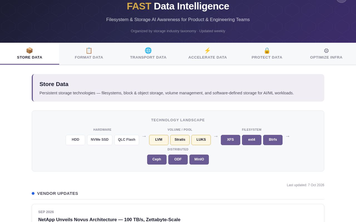This screenshot has width=356, height=222.
Task: Click the Btrfs filesystem chip
Action: [273, 140]
